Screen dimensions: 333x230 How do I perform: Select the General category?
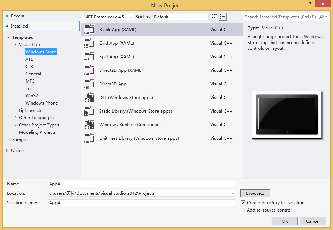coord(33,74)
